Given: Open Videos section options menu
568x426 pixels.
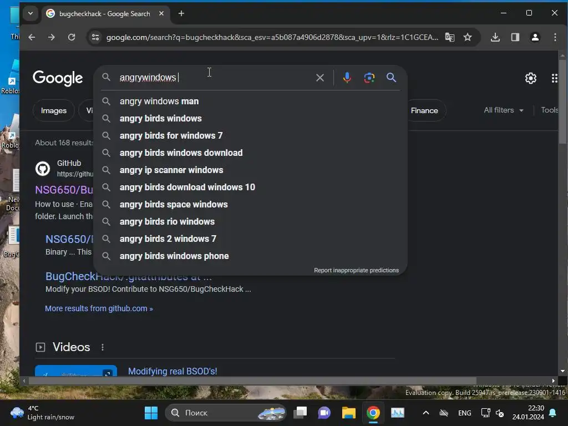Looking at the screenshot, I should 103,347.
